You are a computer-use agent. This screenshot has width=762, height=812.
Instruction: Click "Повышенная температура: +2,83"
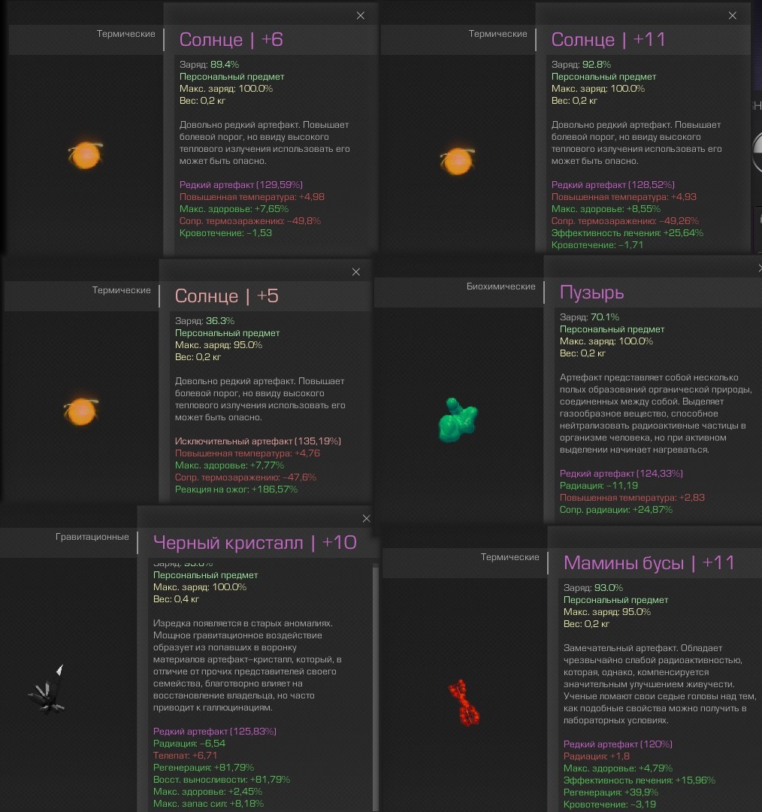[632, 498]
